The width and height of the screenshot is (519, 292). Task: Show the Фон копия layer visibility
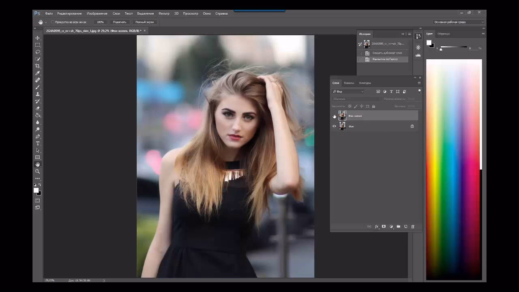pos(334,116)
